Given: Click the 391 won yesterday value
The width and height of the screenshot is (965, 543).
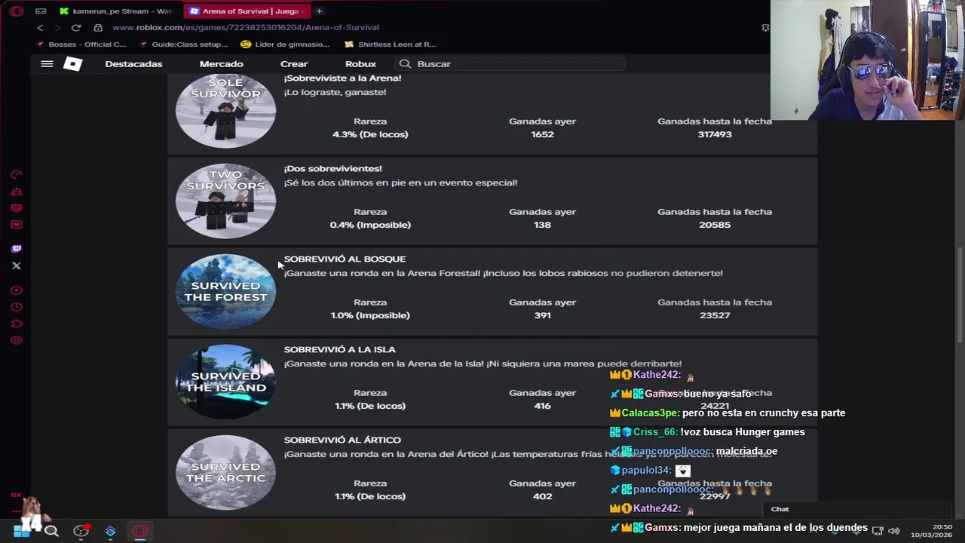Looking at the screenshot, I should (x=542, y=315).
